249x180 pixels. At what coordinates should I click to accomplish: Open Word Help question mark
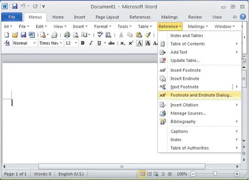243,17
